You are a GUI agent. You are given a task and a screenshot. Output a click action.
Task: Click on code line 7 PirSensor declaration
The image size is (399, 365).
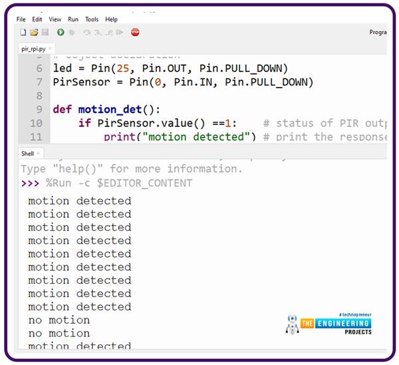click(x=183, y=82)
